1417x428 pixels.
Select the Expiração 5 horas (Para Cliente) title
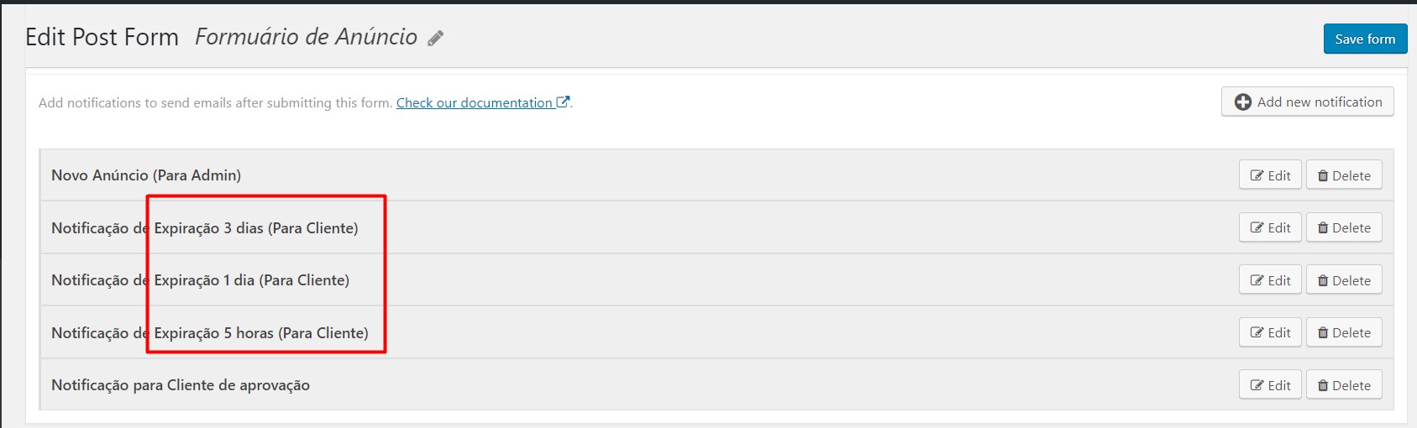(261, 333)
